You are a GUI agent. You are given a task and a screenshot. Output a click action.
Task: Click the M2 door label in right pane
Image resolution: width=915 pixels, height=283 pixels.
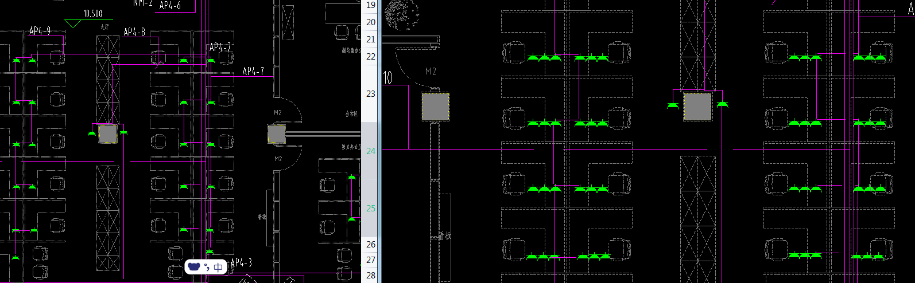(x=431, y=72)
